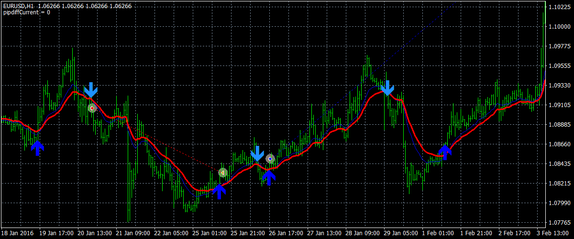Click the yellow trade marker ending the dotted red line
The width and height of the screenshot is (574, 239).
(222, 172)
